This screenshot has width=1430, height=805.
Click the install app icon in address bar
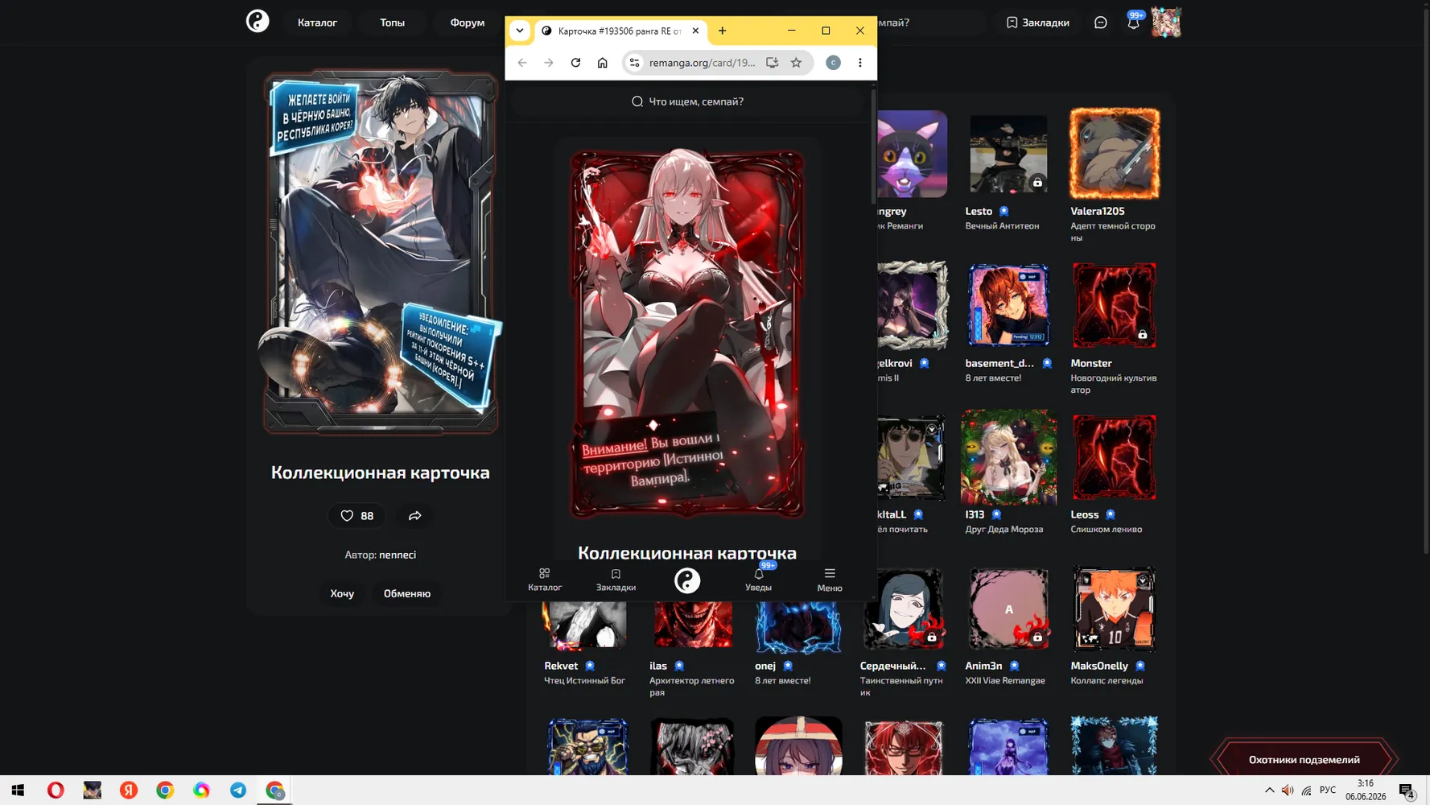pos(772,63)
